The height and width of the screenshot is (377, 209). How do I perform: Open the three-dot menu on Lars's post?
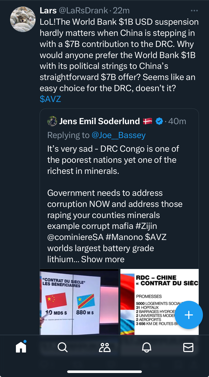[x=194, y=11]
